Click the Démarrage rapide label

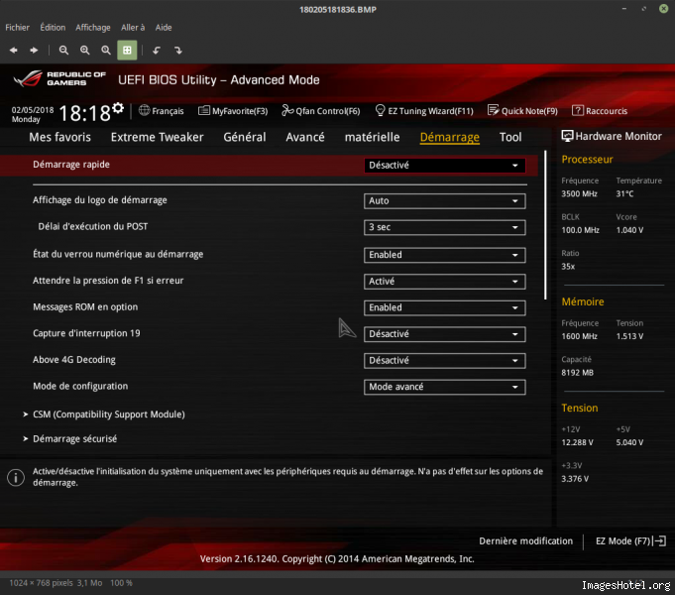click(x=71, y=165)
